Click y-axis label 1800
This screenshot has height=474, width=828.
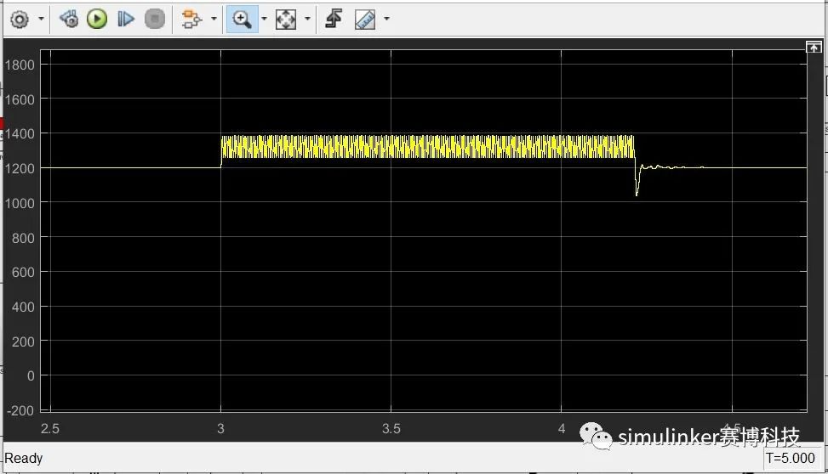[20, 65]
